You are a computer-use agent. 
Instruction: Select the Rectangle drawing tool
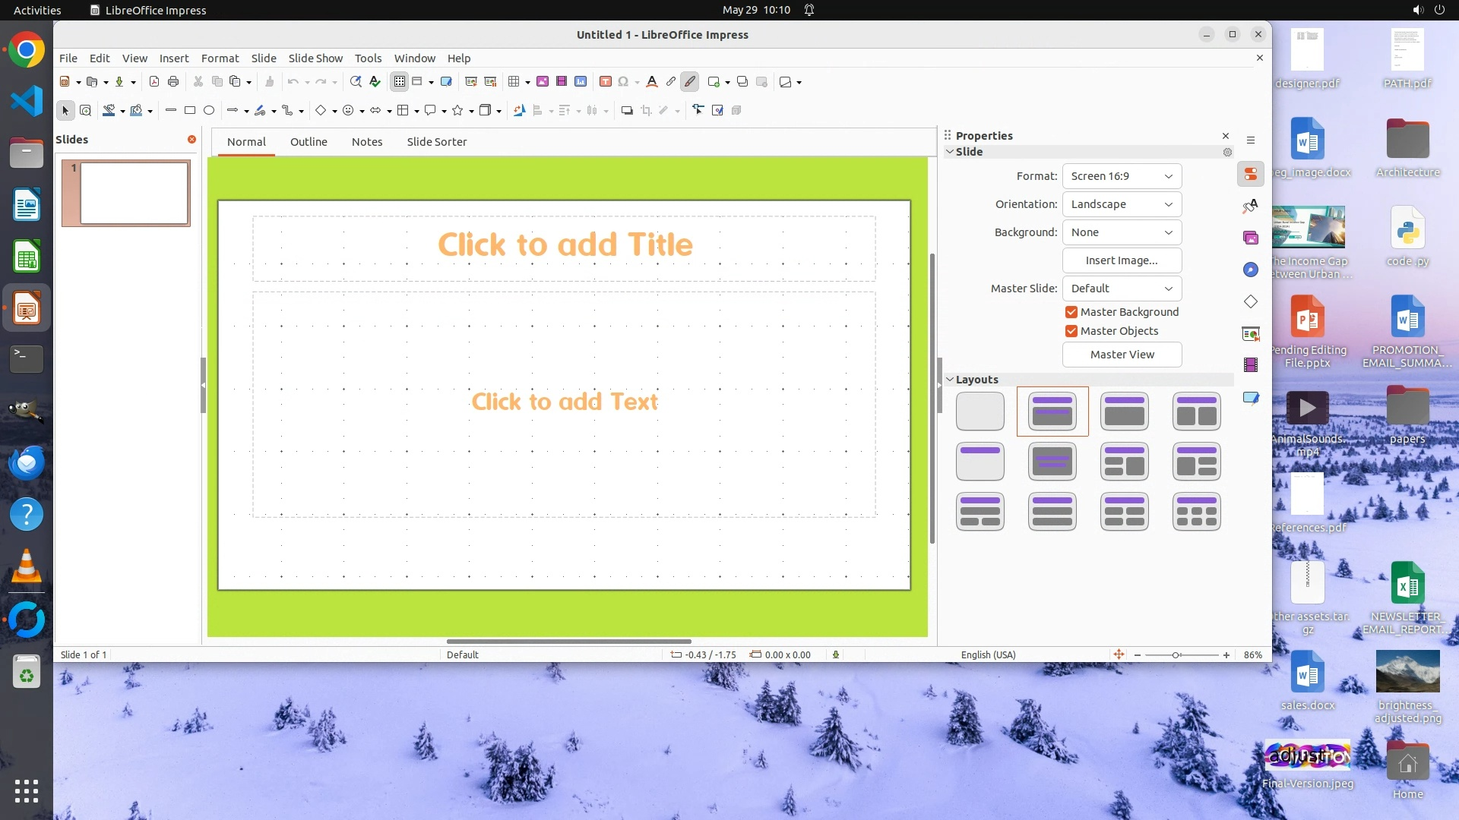pyautogui.click(x=190, y=111)
